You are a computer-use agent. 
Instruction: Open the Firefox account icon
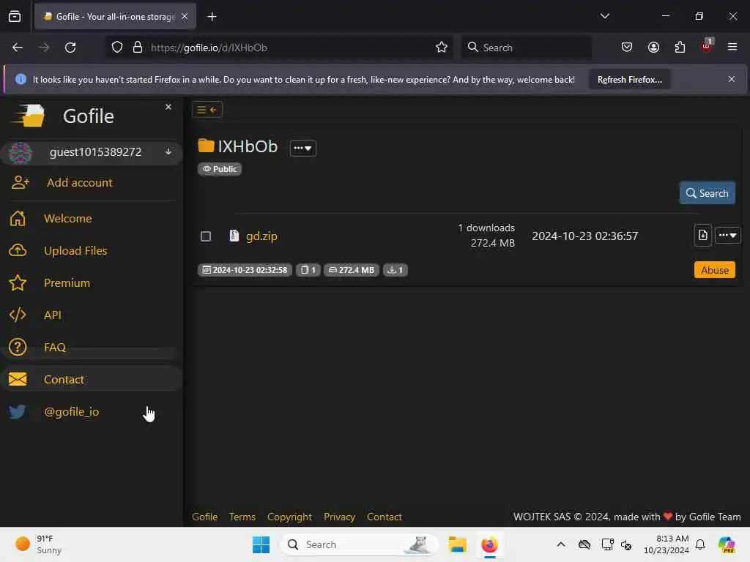point(653,48)
